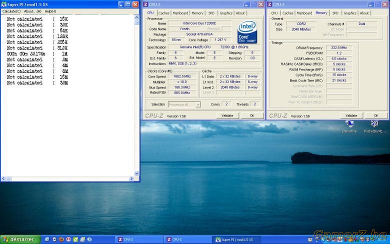The height and width of the screenshot is (244, 390).
Task: Open the Processor #1 selection dropdown
Action: pos(184,104)
